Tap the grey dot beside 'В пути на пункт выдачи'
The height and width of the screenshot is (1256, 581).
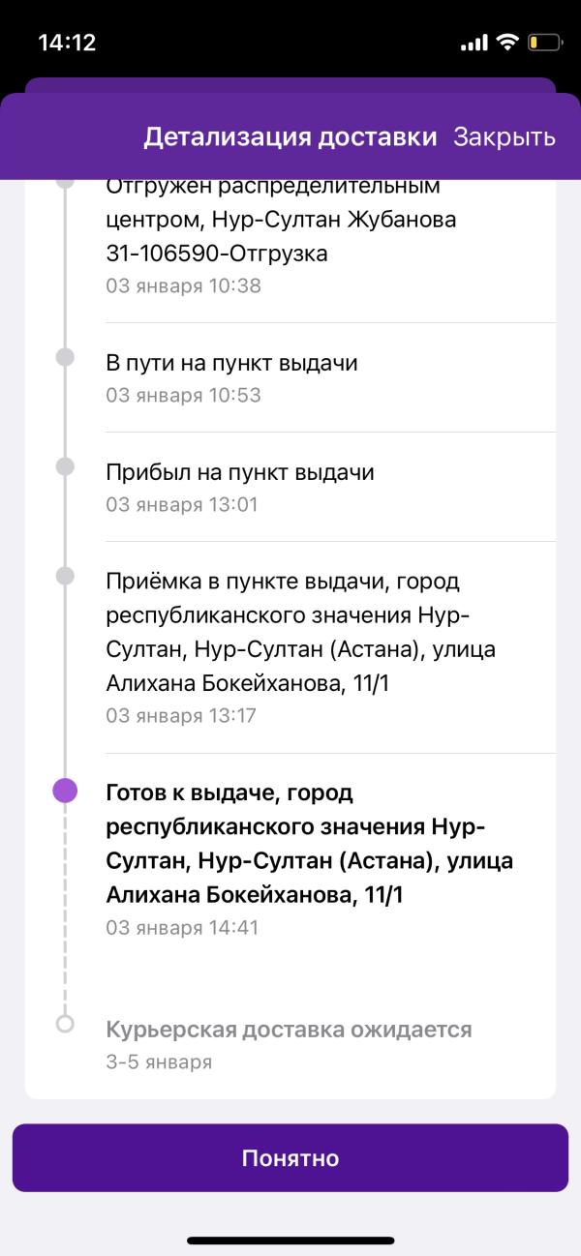click(65, 357)
